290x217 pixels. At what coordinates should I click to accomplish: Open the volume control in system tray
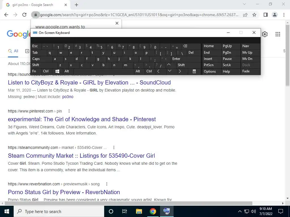click(x=253, y=211)
